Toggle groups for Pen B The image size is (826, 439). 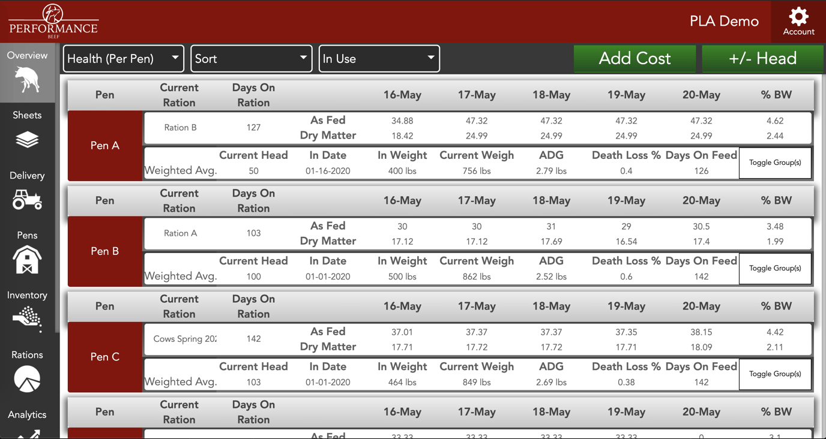click(775, 269)
